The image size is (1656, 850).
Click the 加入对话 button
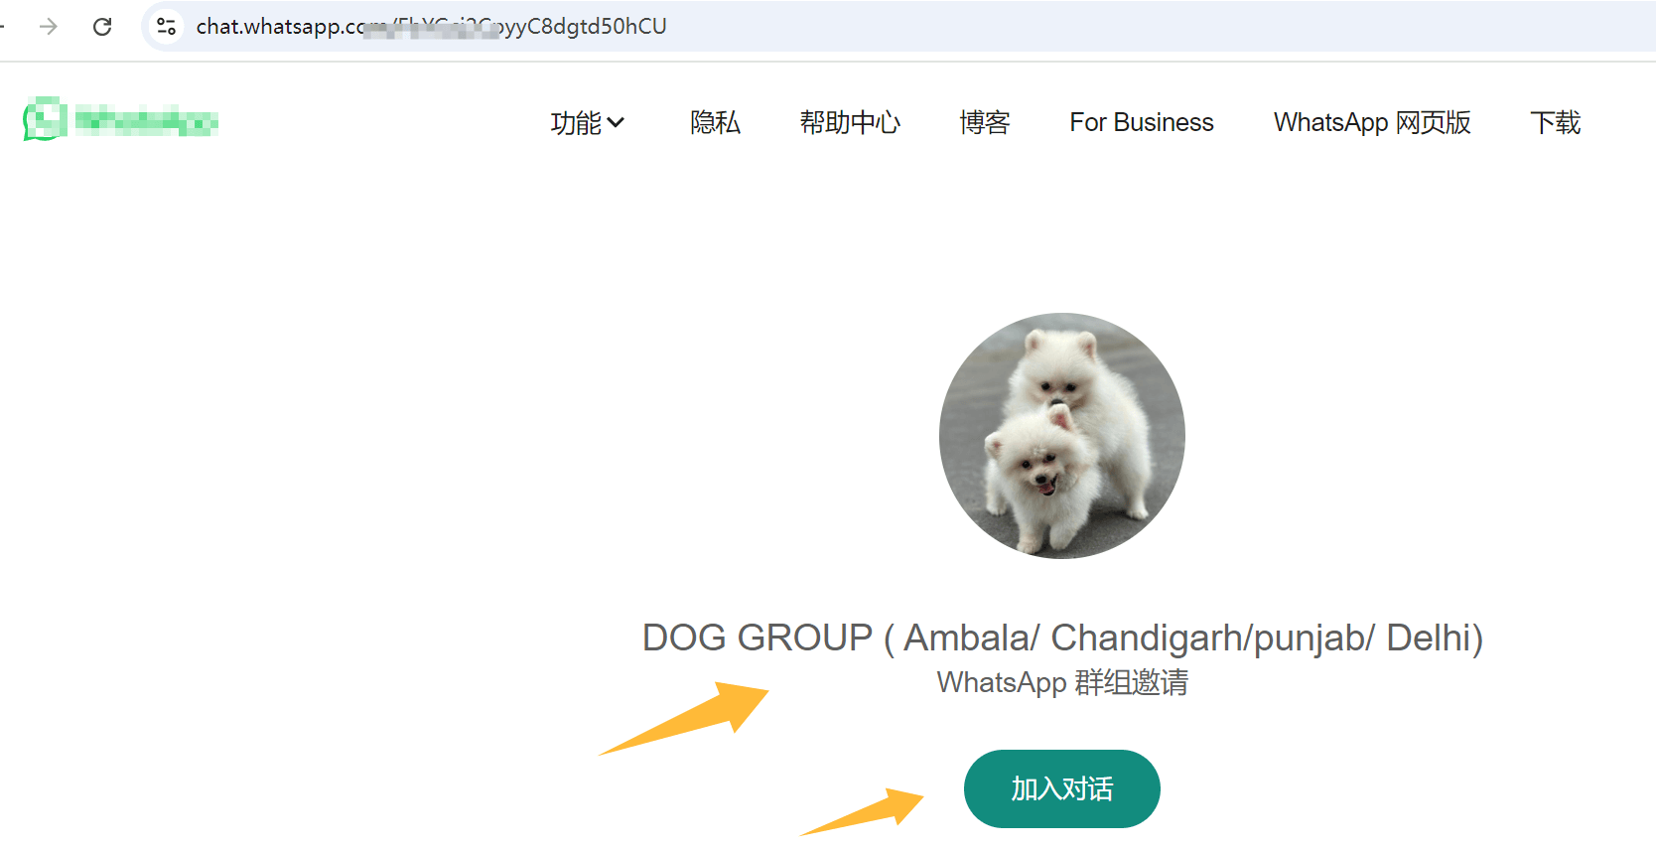1061,788
